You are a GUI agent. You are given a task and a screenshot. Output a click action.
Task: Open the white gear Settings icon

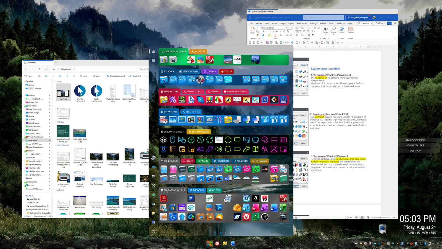tap(164, 140)
